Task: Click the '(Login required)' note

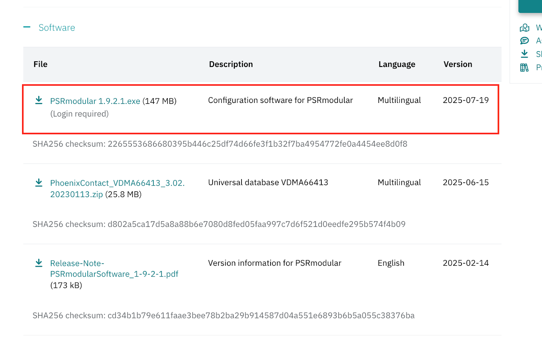Action: [80, 114]
